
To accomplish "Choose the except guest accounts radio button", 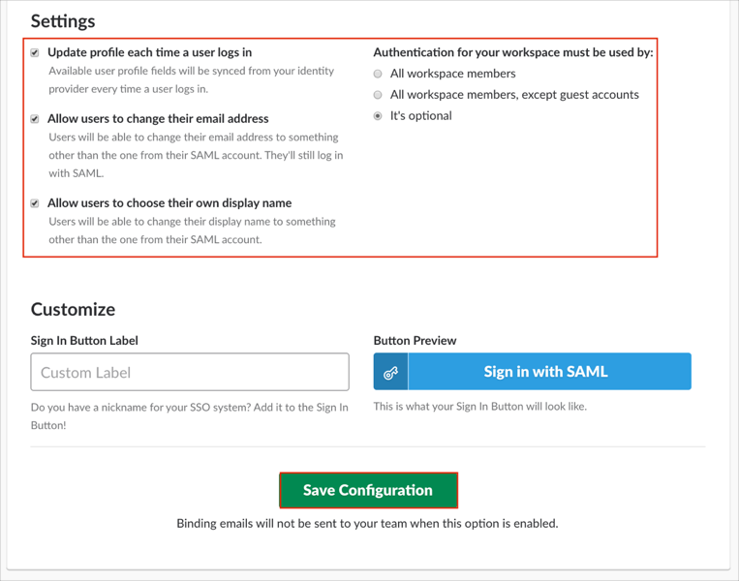I will click(378, 95).
